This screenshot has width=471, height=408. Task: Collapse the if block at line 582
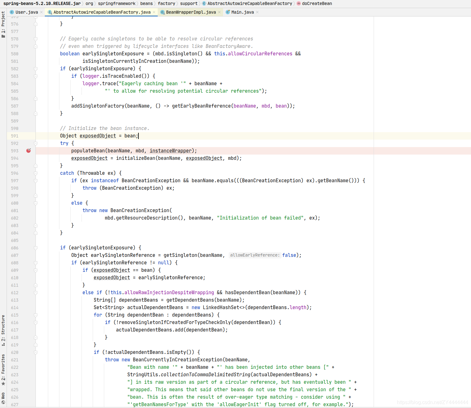click(x=35, y=69)
